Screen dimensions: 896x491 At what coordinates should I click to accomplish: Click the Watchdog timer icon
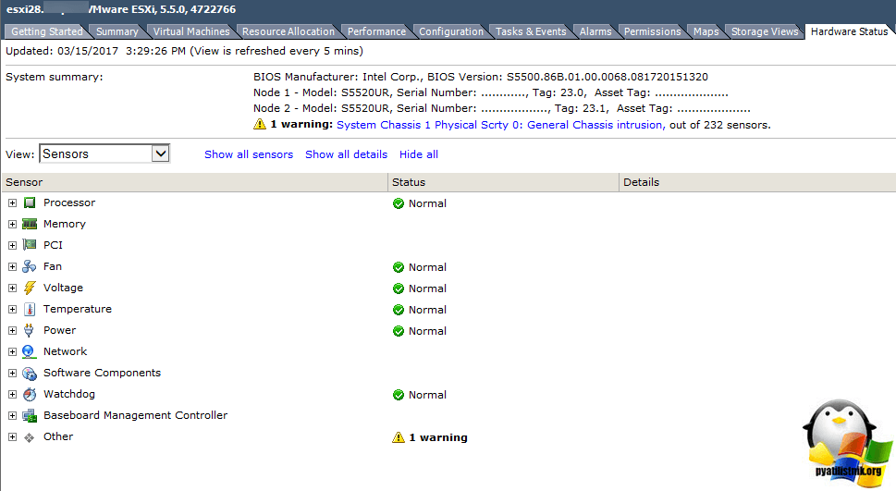coord(30,394)
